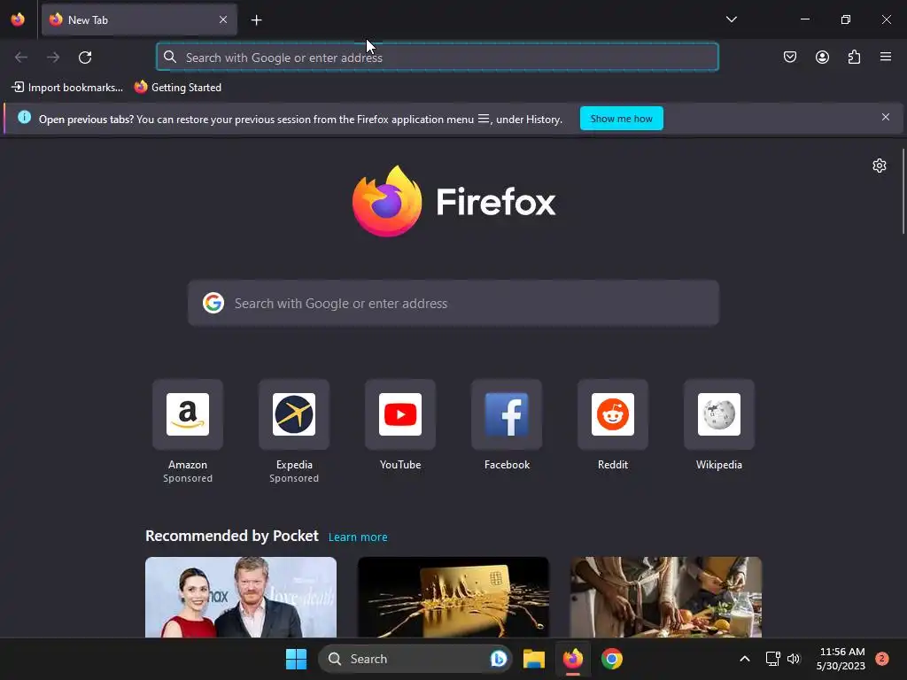Image resolution: width=907 pixels, height=680 pixels.
Task: Save to Pocket icon in toolbar
Action: [x=789, y=57]
